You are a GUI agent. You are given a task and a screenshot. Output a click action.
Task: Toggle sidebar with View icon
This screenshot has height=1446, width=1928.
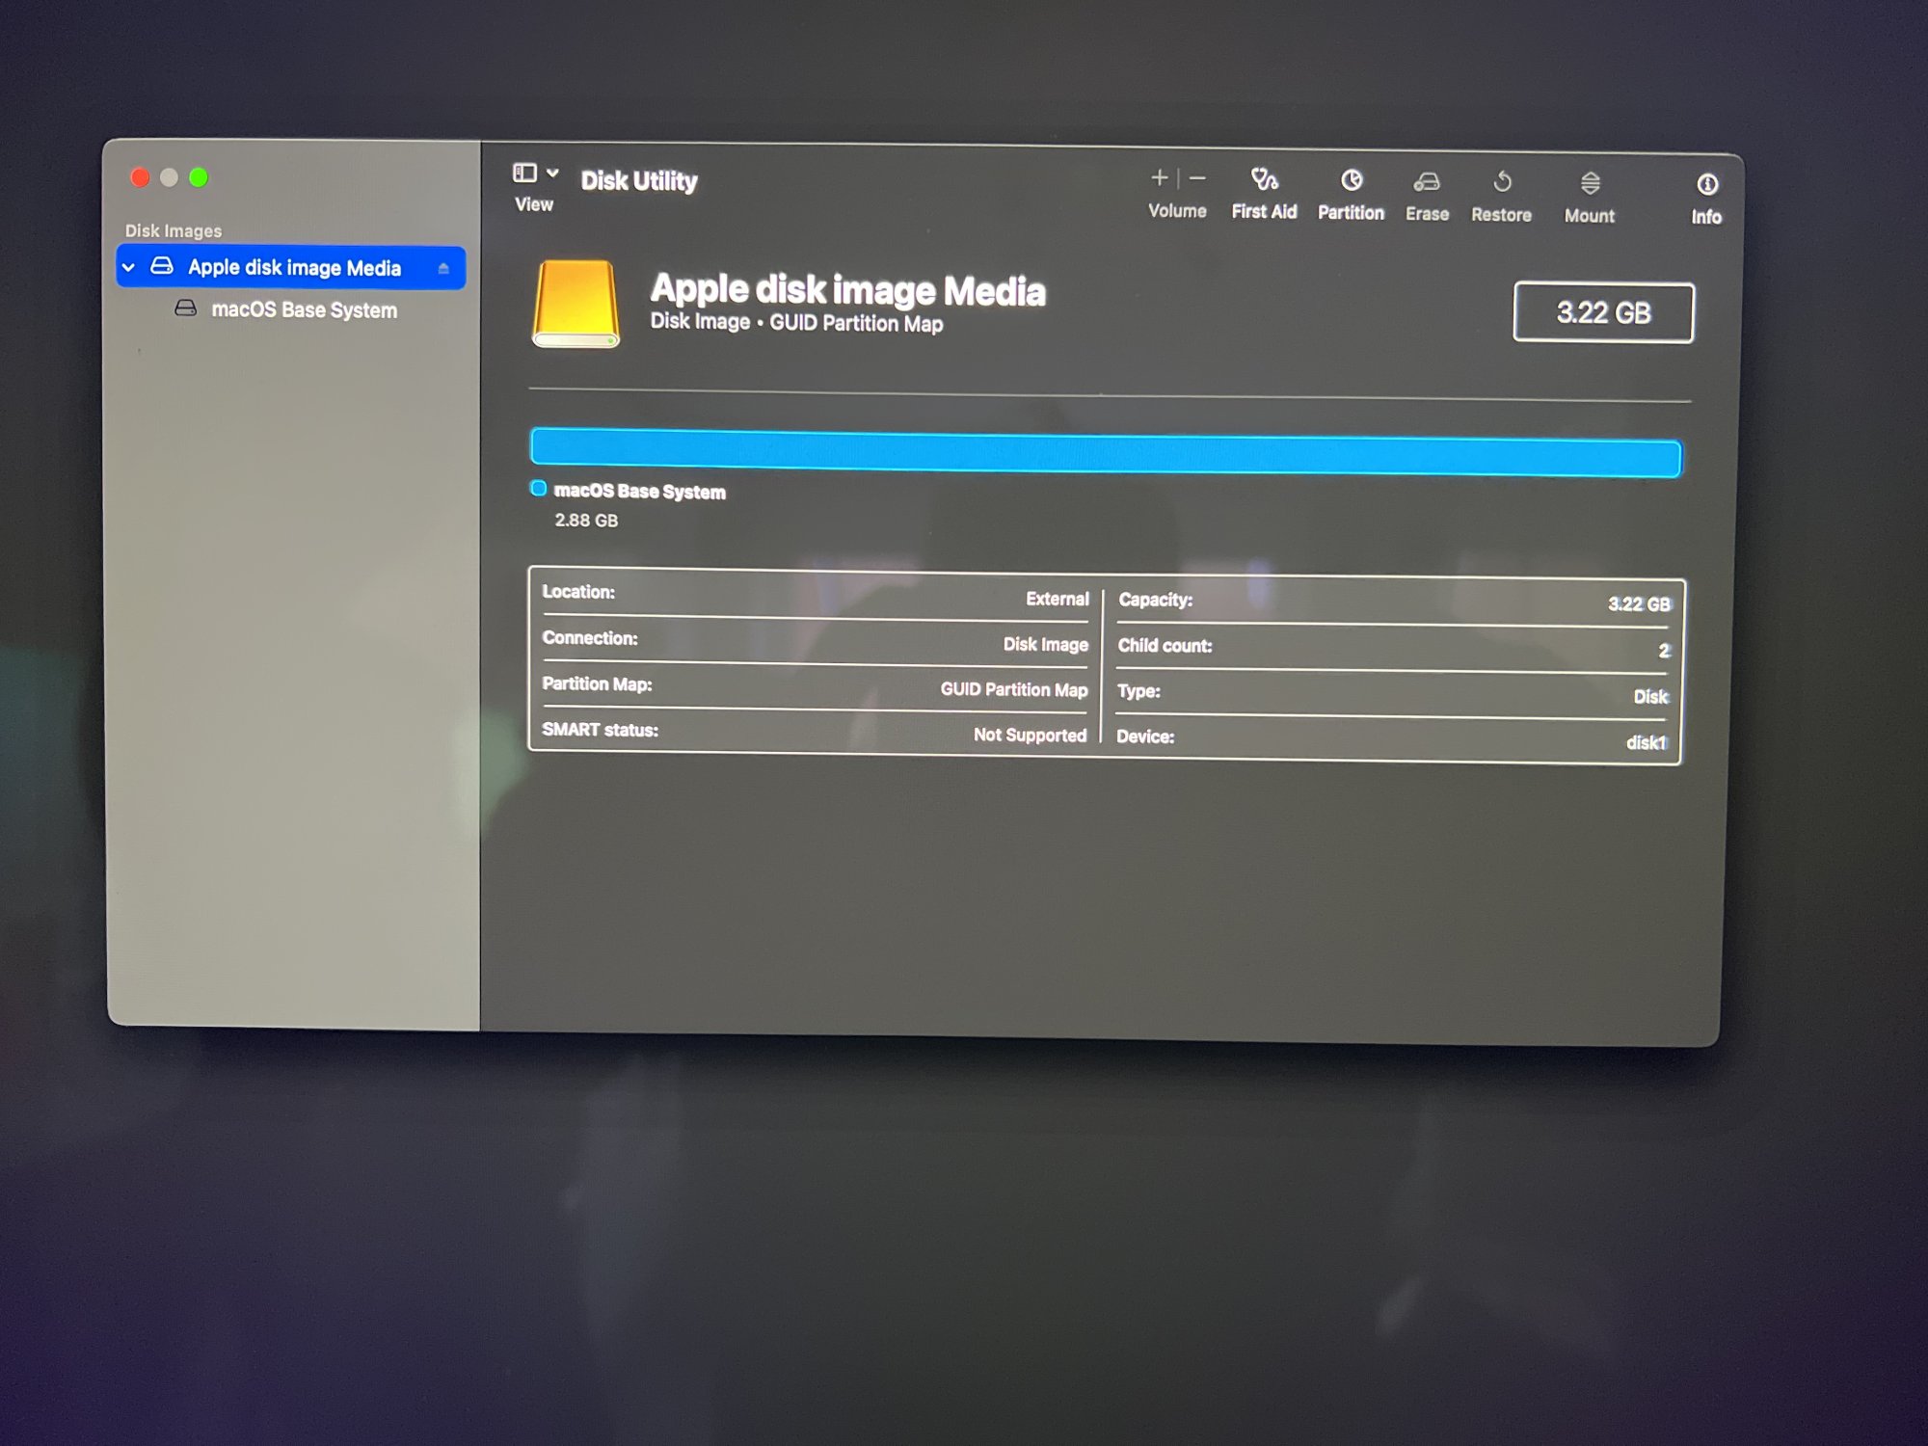[524, 173]
